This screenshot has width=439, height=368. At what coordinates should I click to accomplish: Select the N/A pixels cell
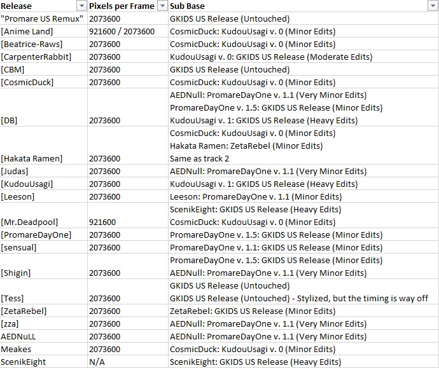tap(128, 362)
